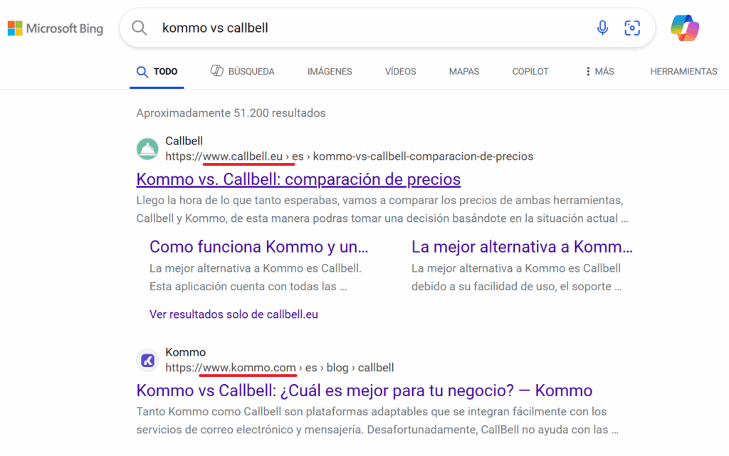
Task: Click the Microsoft Bing logo
Action: pos(56,28)
